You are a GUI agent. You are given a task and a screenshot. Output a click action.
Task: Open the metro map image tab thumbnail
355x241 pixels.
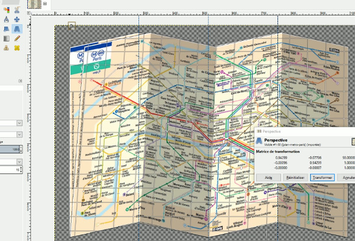[34, 4]
